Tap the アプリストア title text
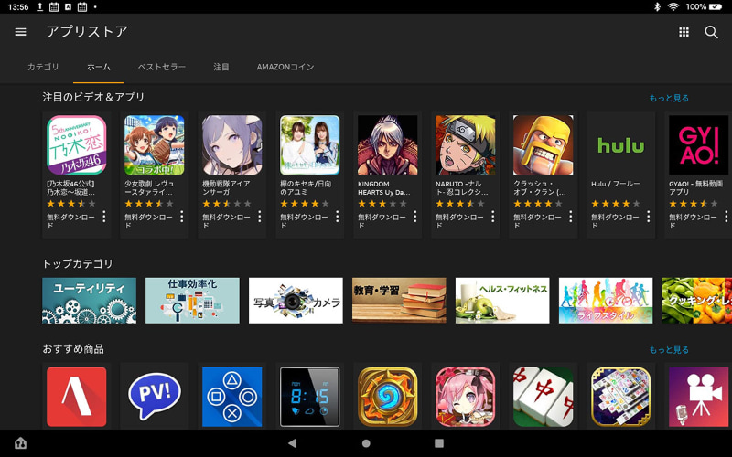Screen dimensions: 732x457 click(x=87, y=31)
